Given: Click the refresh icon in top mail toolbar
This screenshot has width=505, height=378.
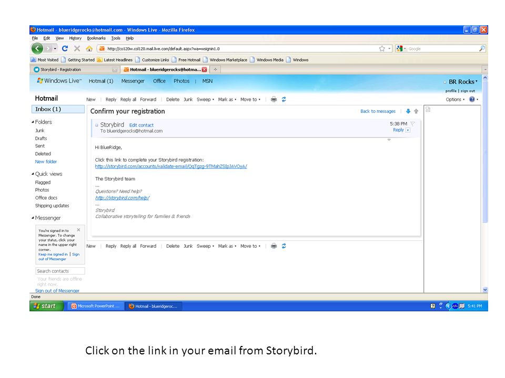Looking at the screenshot, I should 284,99.
